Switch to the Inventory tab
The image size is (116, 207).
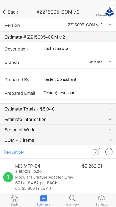72,200
